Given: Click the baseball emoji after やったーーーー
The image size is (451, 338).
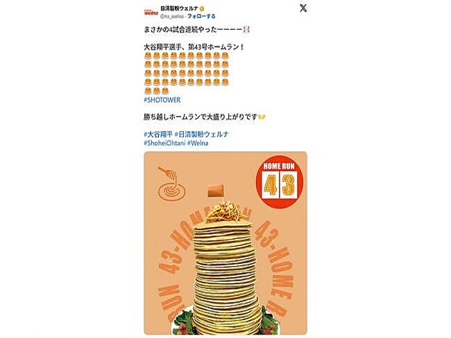Looking at the screenshot, I should pyautogui.click(x=246, y=30).
